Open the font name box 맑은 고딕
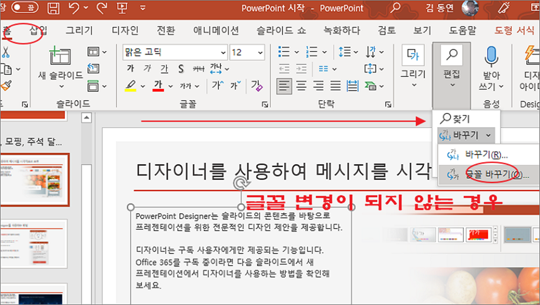 [175, 53]
